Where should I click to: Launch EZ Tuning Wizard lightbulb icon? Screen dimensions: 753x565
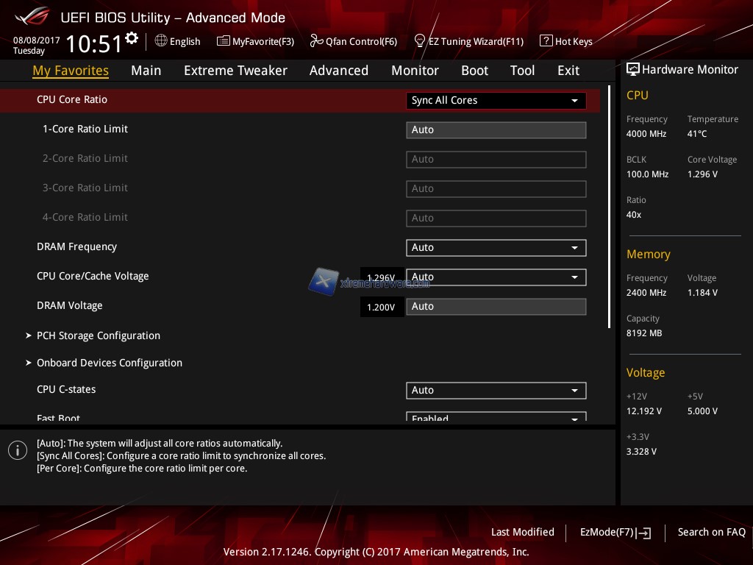420,40
